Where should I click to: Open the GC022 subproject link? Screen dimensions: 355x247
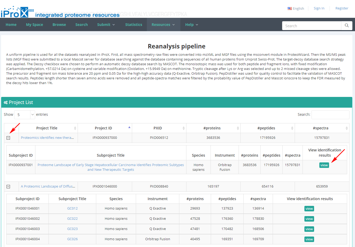tap(72, 219)
